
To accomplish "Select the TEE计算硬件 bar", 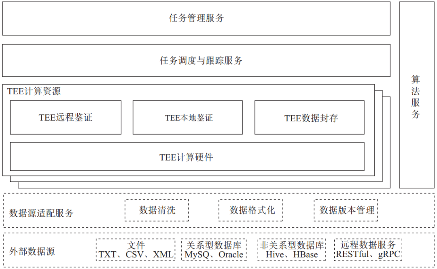I will click(187, 157).
